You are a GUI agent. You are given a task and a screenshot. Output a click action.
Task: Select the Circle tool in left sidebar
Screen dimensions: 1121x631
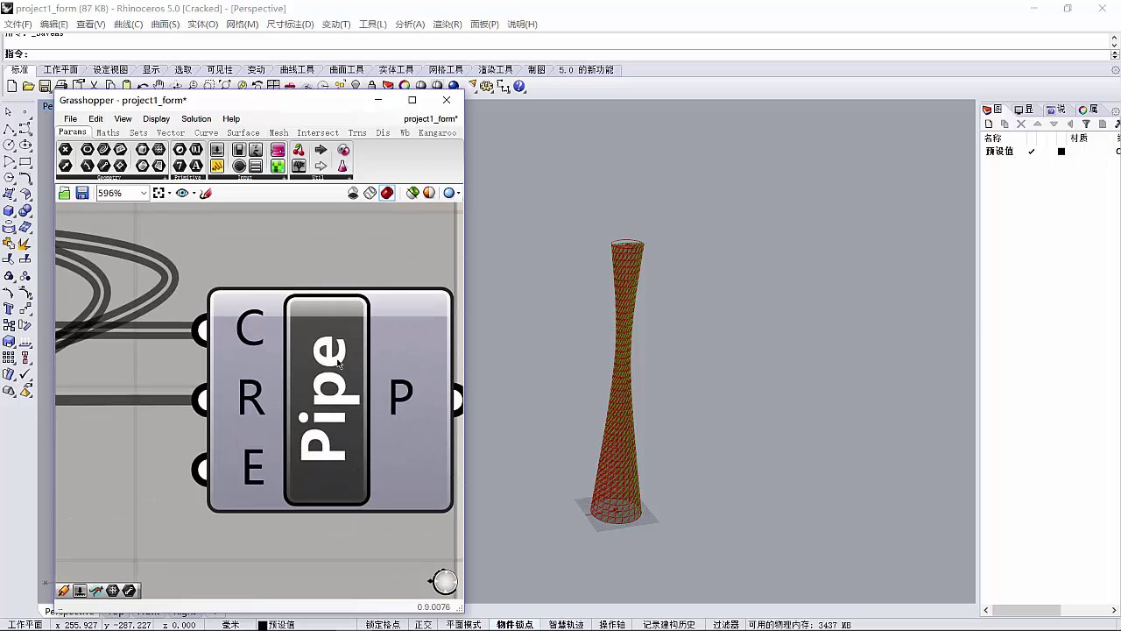click(x=9, y=145)
